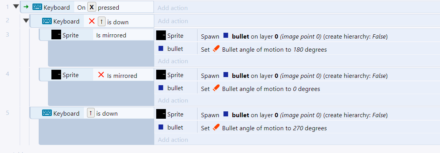Click Add action under the 180 degrees action
Image resolution: width=440 pixels, height=153 pixels.
coord(172,61)
